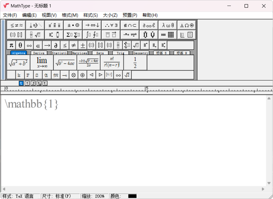273x199 pixels.
Task: Open lowercase Greek letters palette (λωθ)
Action: pyautogui.click(x=168, y=25)
